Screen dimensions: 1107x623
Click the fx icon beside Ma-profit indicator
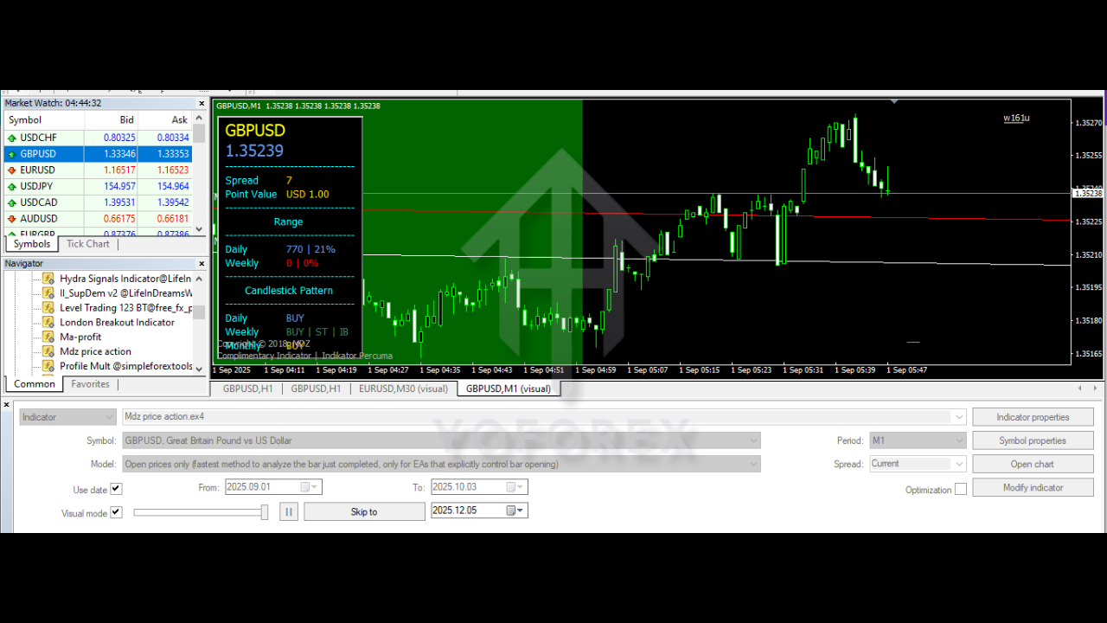tap(48, 337)
